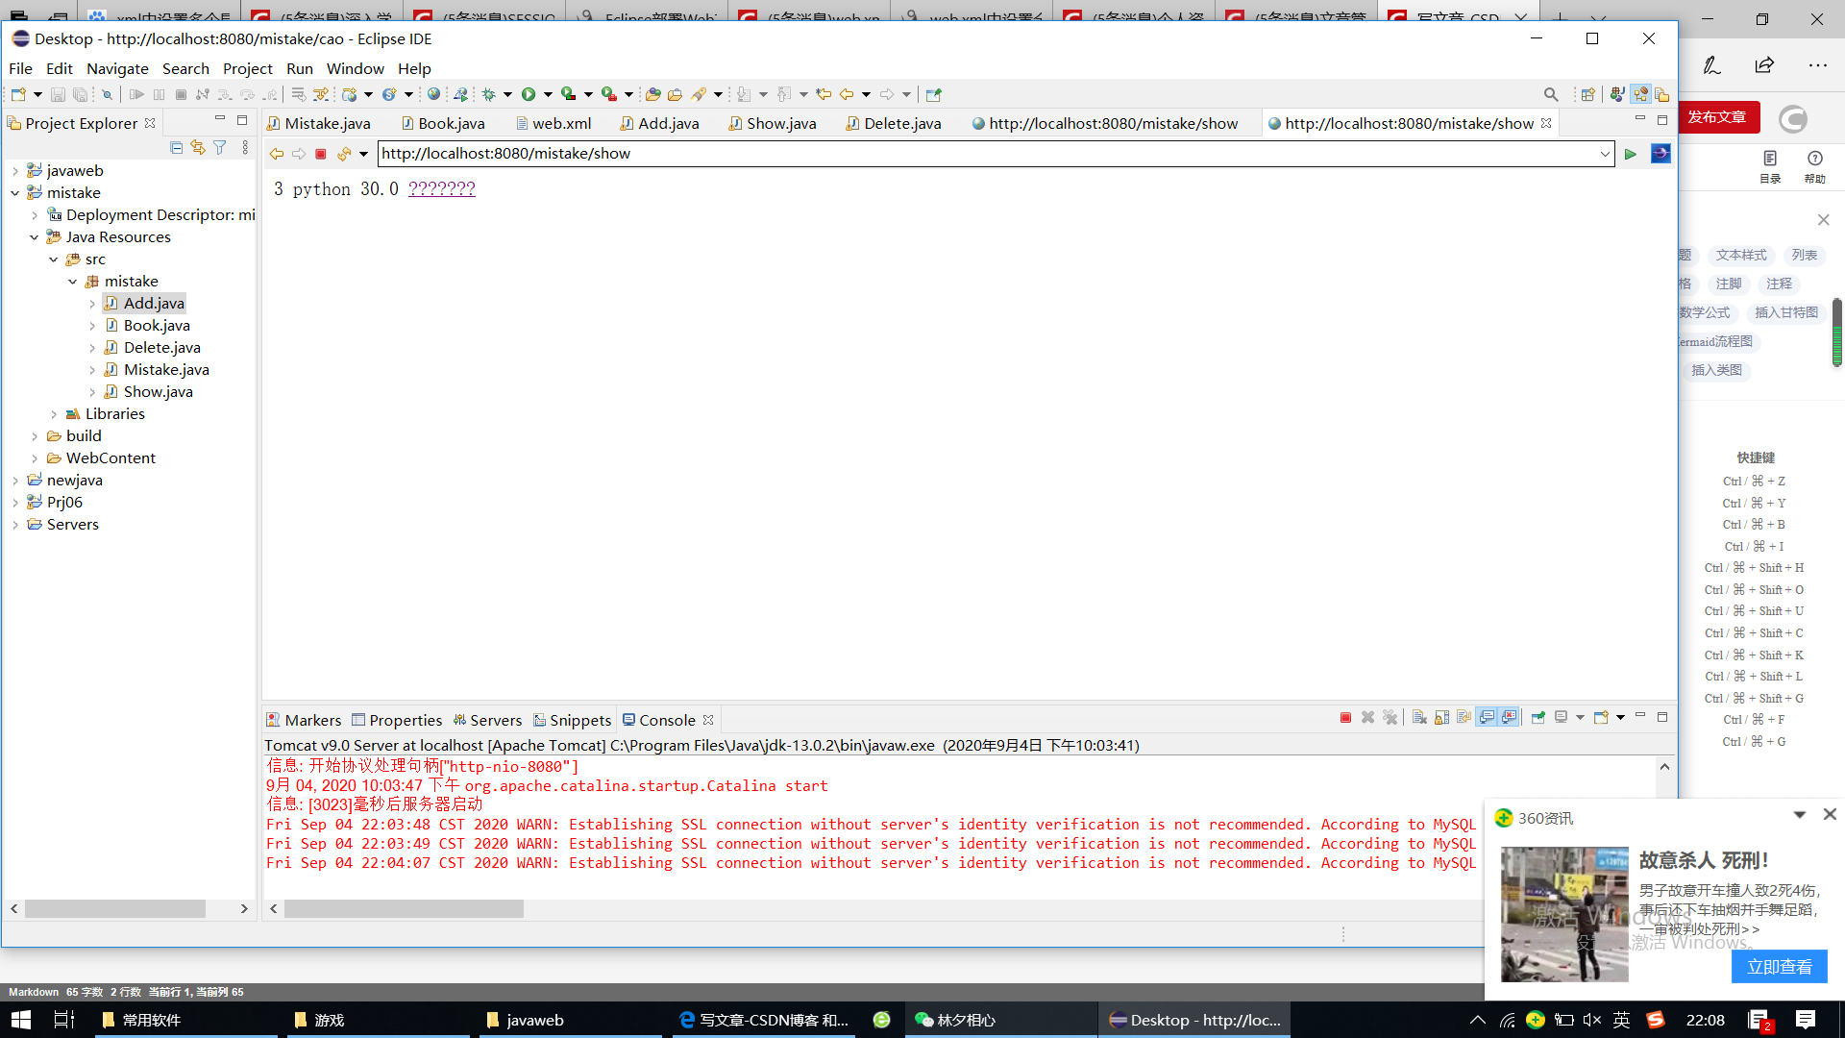Terminate server with red Console stop icon
The width and height of the screenshot is (1845, 1038).
[1345, 718]
